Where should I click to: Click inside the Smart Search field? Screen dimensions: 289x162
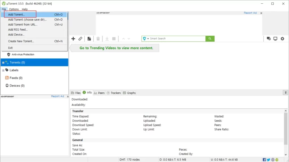pos(177,38)
